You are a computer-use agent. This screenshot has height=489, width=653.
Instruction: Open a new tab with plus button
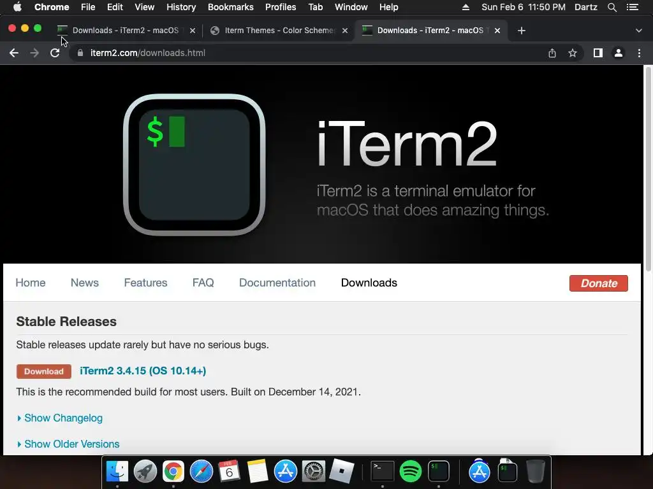coord(522,31)
